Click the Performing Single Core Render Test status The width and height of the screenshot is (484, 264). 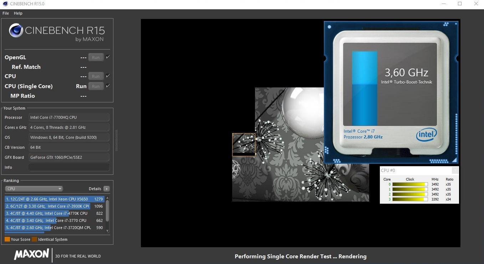coord(301,256)
